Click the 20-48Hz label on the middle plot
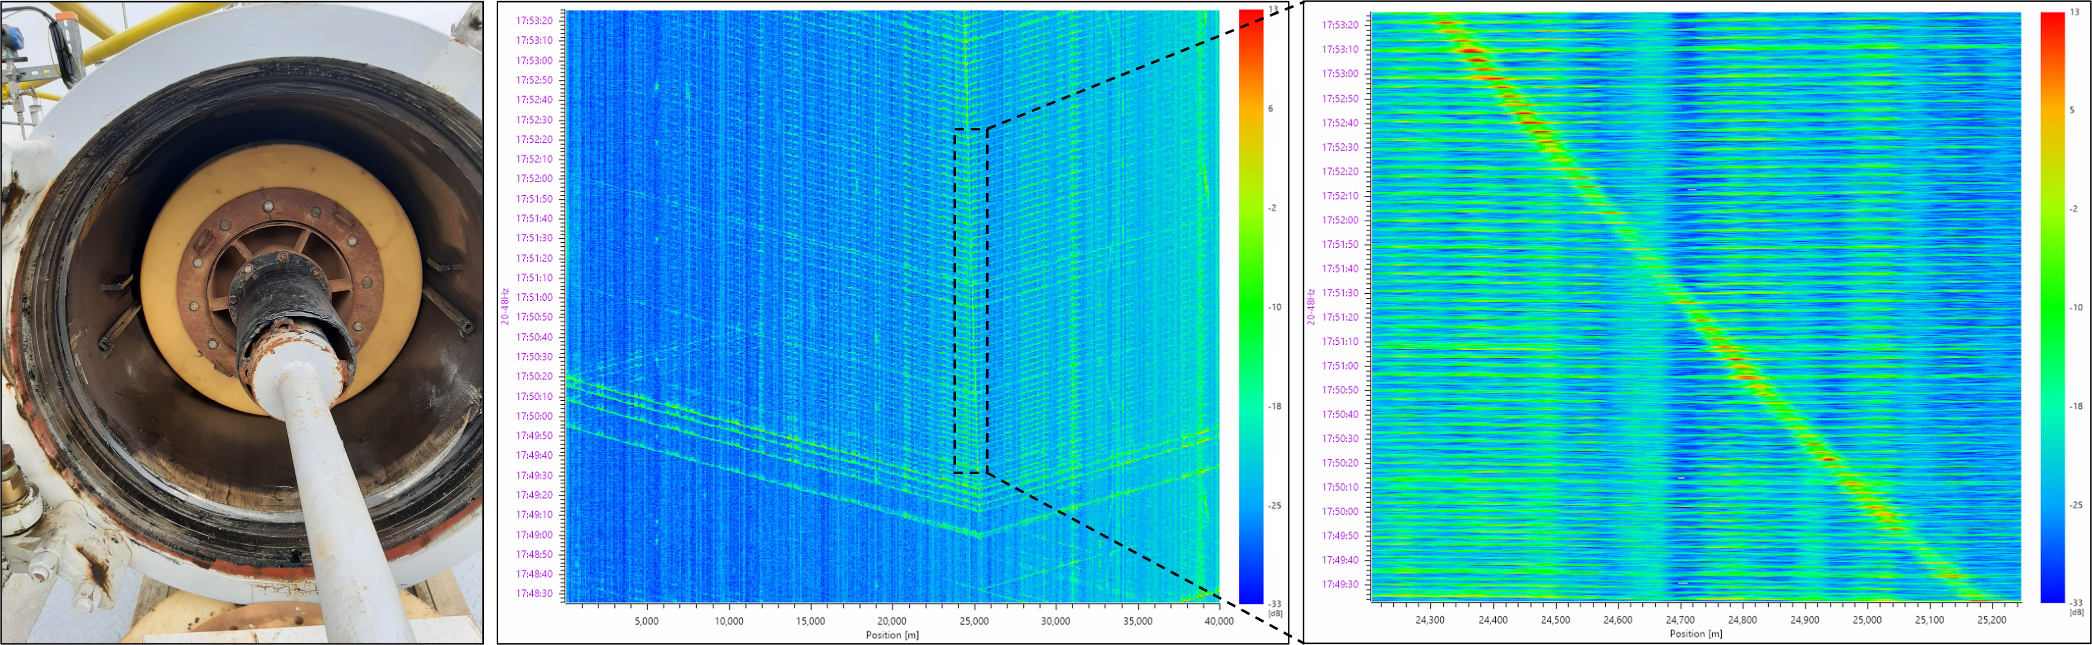The image size is (2092, 645). [x=505, y=306]
